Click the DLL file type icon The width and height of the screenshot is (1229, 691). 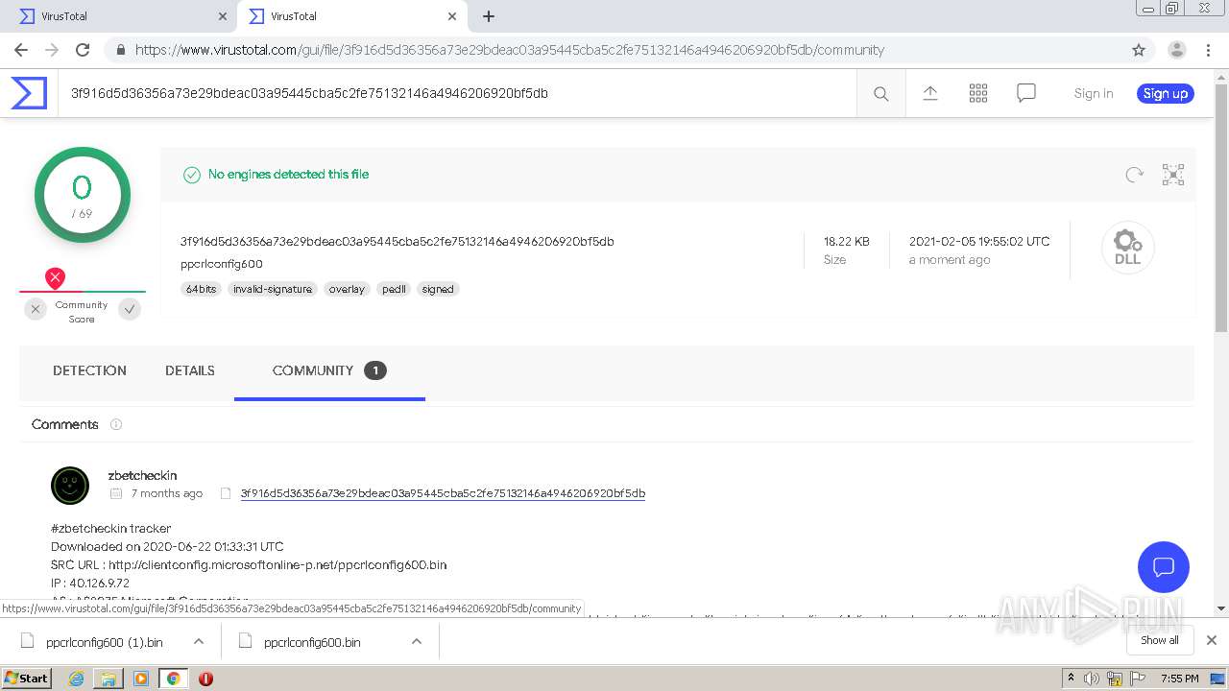point(1127,248)
